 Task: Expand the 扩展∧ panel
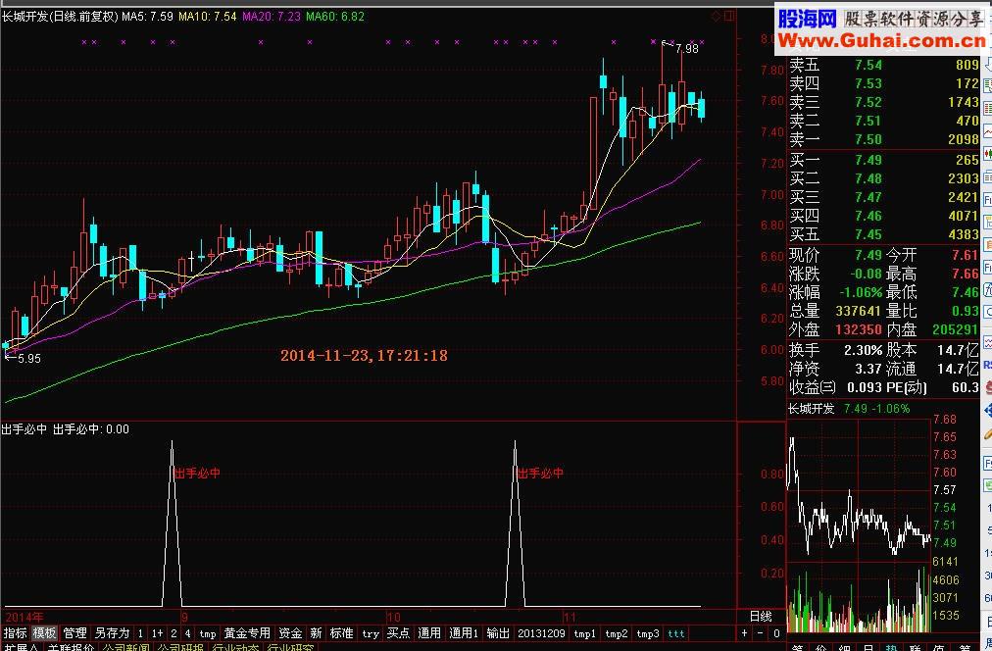pos(21,647)
